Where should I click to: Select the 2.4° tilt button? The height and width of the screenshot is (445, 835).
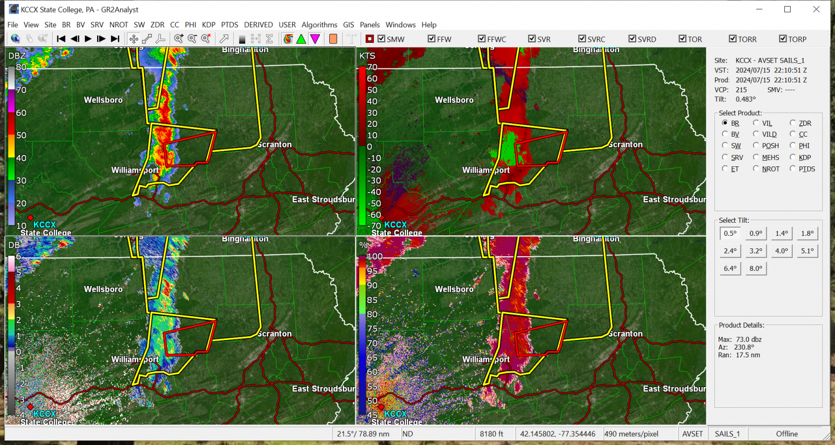pyautogui.click(x=730, y=251)
